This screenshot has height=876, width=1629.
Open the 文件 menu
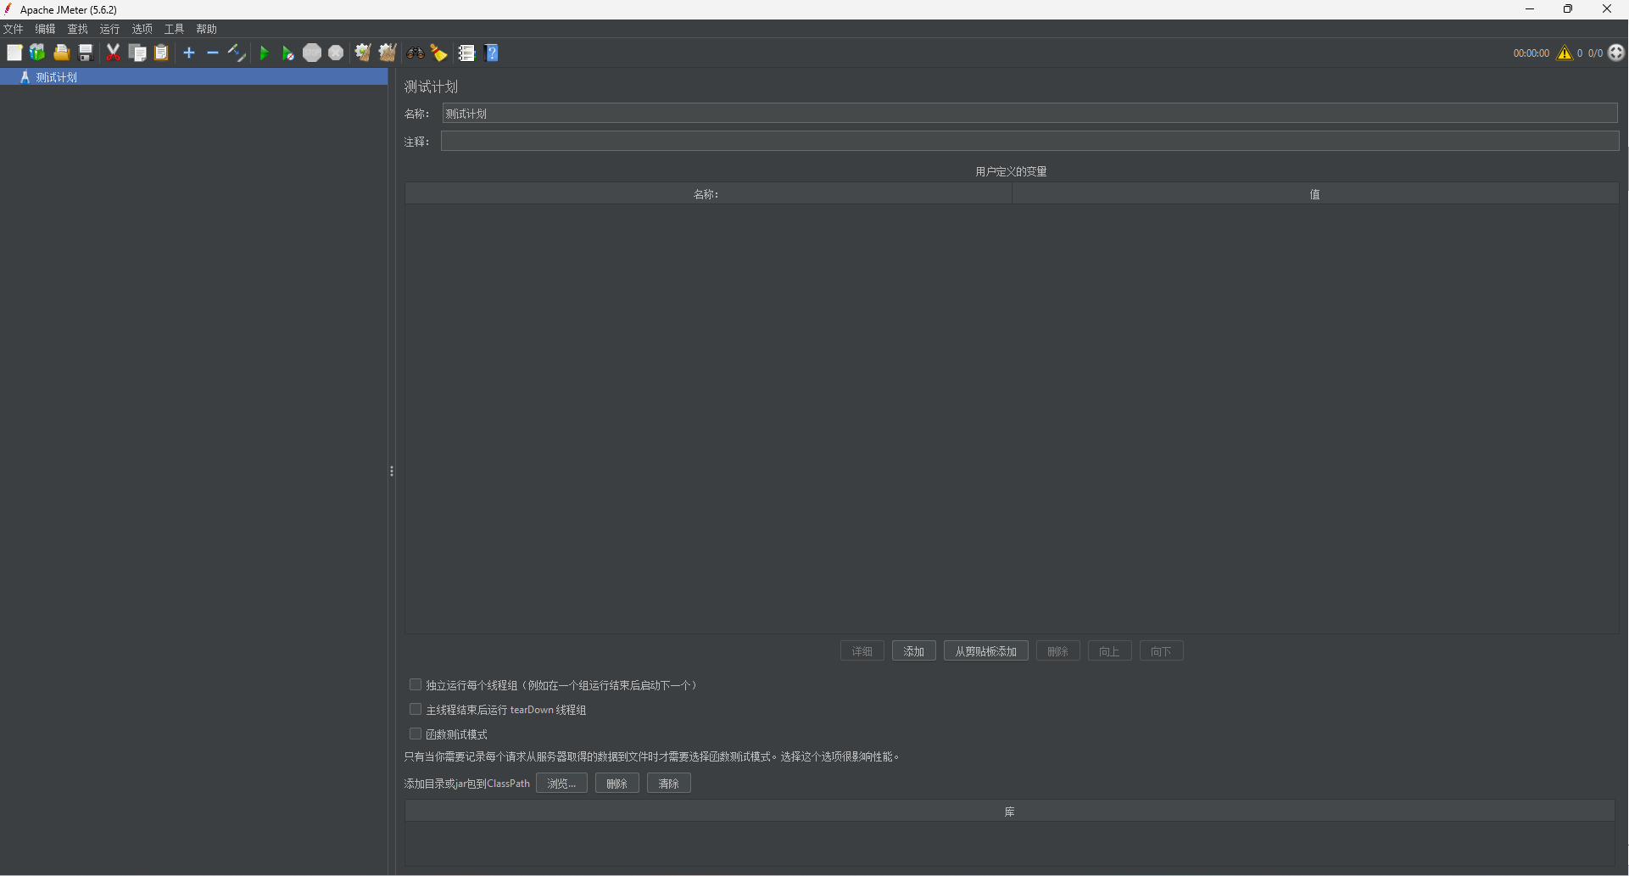click(14, 29)
